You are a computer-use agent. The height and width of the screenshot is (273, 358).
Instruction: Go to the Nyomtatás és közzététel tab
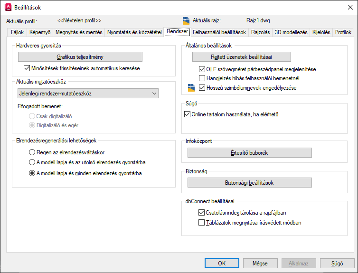(134, 33)
